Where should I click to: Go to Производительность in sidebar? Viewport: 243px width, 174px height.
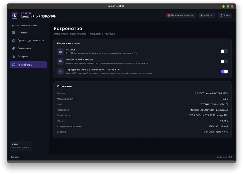tap(28, 40)
